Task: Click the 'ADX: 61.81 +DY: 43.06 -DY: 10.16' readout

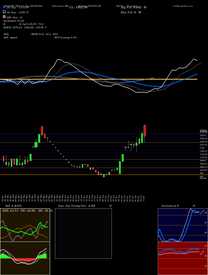Action: pyautogui.click(x=27, y=210)
